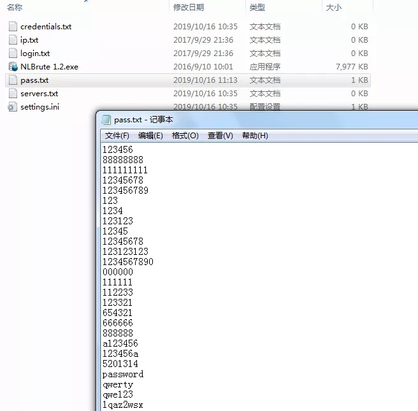Screen dimensions: 418x411
Task: Click the NLBrute 1.2.exe application icon
Action: coord(13,67)
